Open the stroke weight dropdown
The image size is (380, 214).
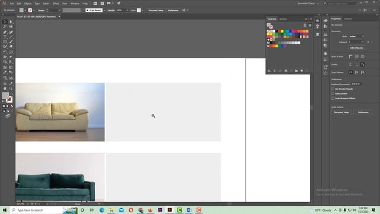59,10
